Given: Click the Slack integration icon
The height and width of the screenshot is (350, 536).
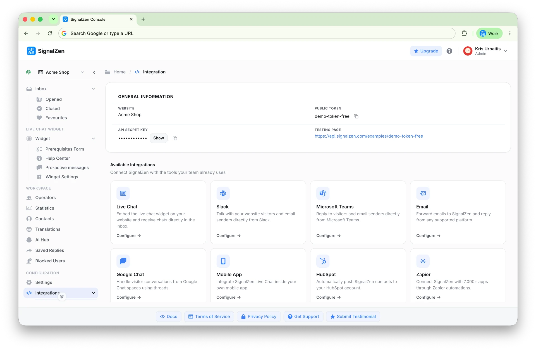Looking at the screenshot, I should (x=223, y=193).
